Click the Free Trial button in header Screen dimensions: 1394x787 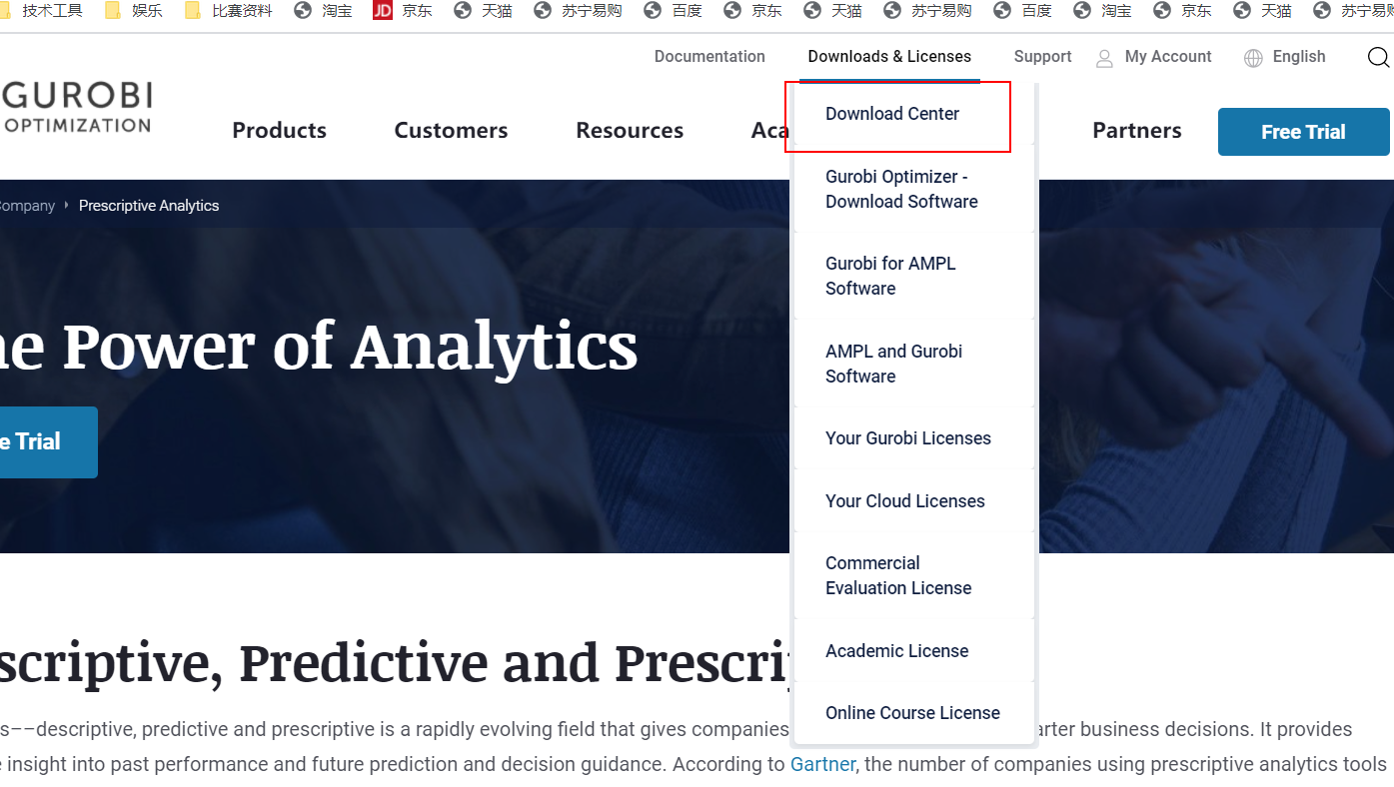(1303, 132)
